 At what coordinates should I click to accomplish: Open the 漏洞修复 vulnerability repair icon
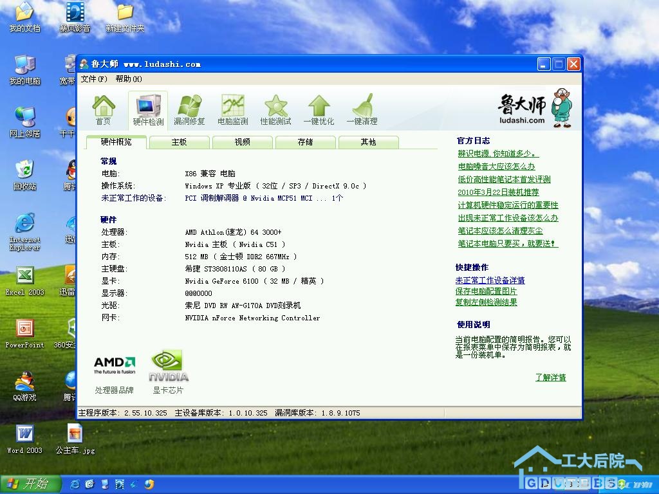point(189,110)
